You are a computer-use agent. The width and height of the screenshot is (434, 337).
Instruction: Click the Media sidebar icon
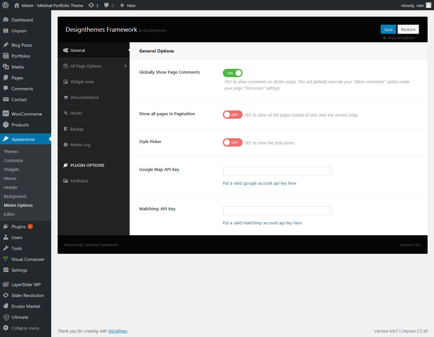(6, 67)
